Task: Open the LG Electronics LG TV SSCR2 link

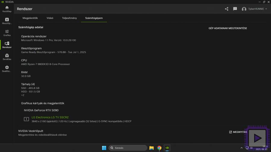Action: (50, 117)
